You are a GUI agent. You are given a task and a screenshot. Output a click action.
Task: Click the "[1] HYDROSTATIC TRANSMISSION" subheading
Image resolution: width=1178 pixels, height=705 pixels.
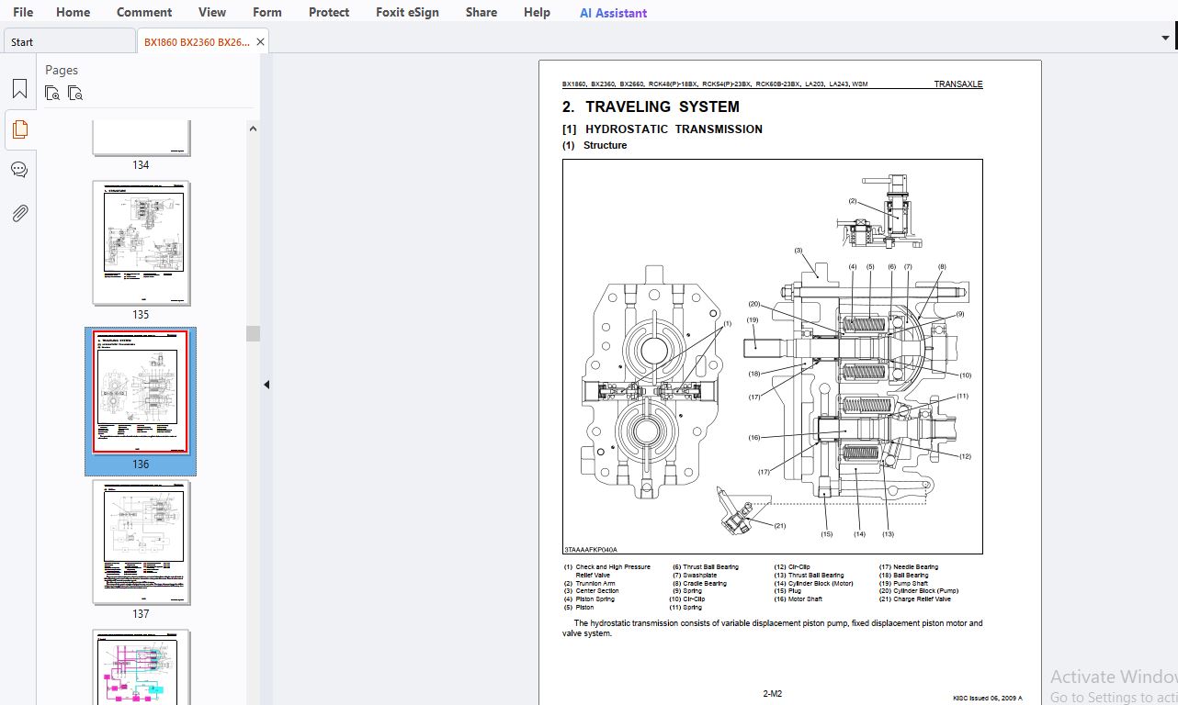tap(663, 129)
